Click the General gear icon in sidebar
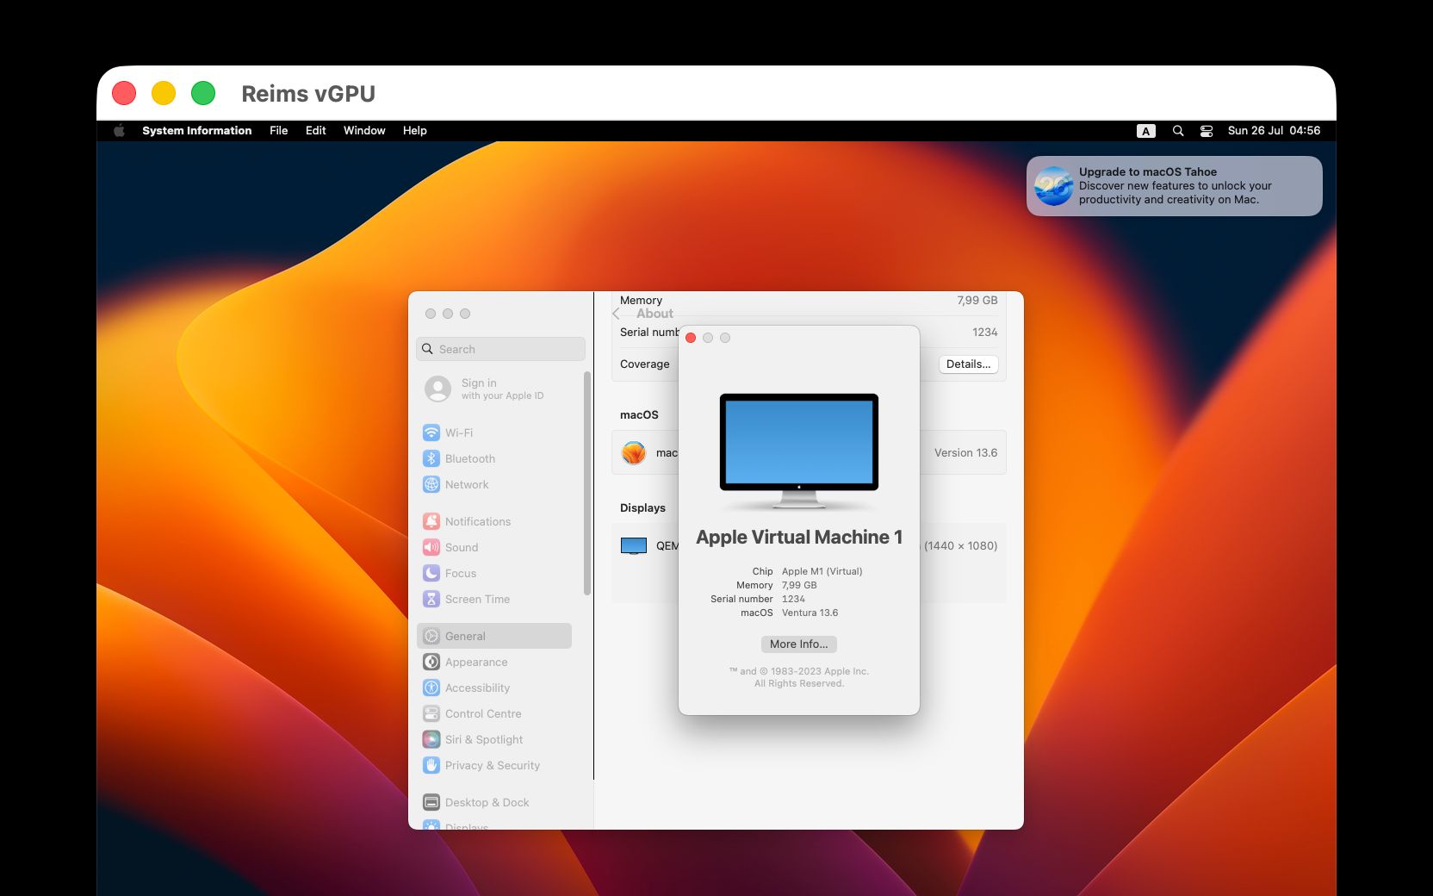Screen dimensions: 1433x896 [x=431, y=636]
